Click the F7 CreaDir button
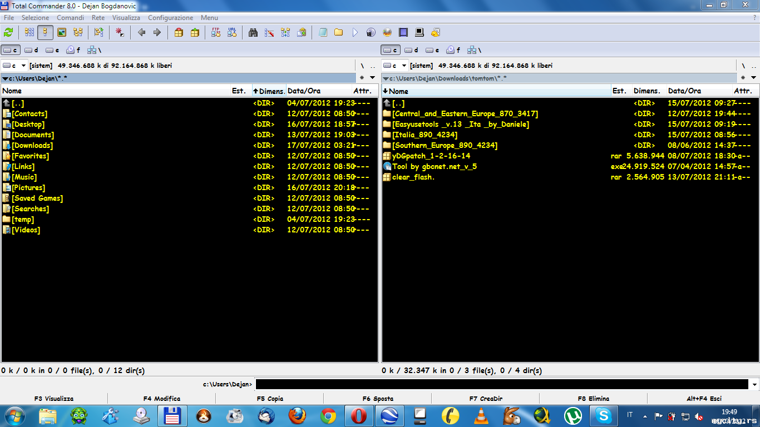 (x=486, y=399)
